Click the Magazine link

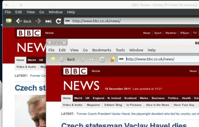point(93,105)
